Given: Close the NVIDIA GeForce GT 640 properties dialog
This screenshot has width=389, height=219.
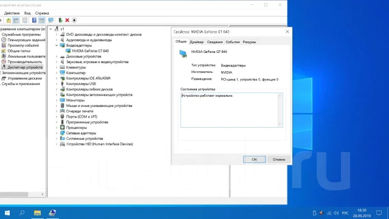Looking at the screenshot, I should [x=287, y=32].
